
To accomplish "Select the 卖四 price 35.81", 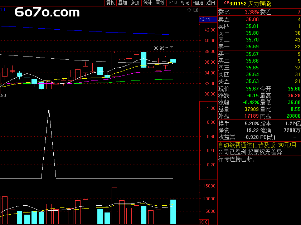I will click(x=252, y=26).
